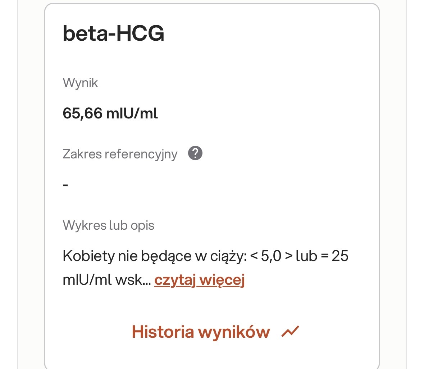Click the "Zakres referencyjny" label
Viewport: 424px width, 369px height.
click(x=120, y=154)
